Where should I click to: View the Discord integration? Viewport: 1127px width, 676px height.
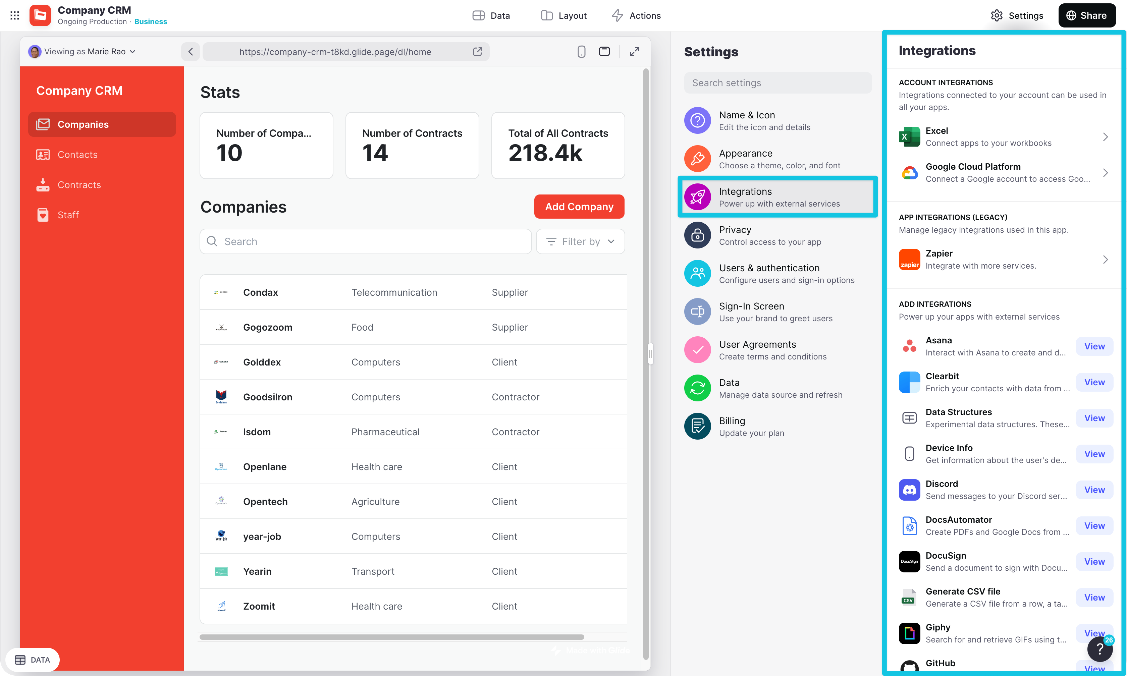point(1094,490)
